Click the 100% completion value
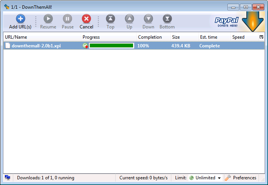The image size is (268, 185). point(143,46)
